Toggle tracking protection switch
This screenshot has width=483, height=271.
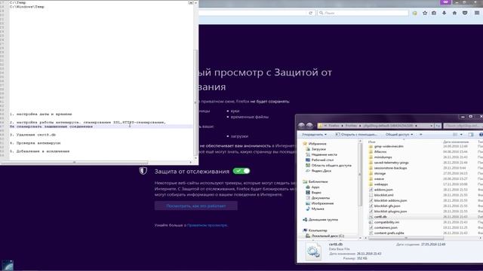(x=241, y=171)
